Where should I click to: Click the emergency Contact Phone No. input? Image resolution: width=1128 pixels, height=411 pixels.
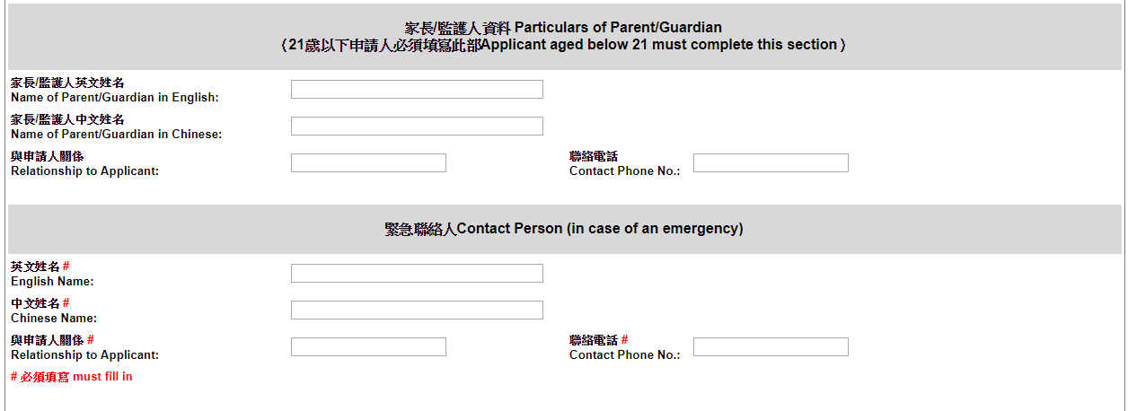click(x=771, y=347)
